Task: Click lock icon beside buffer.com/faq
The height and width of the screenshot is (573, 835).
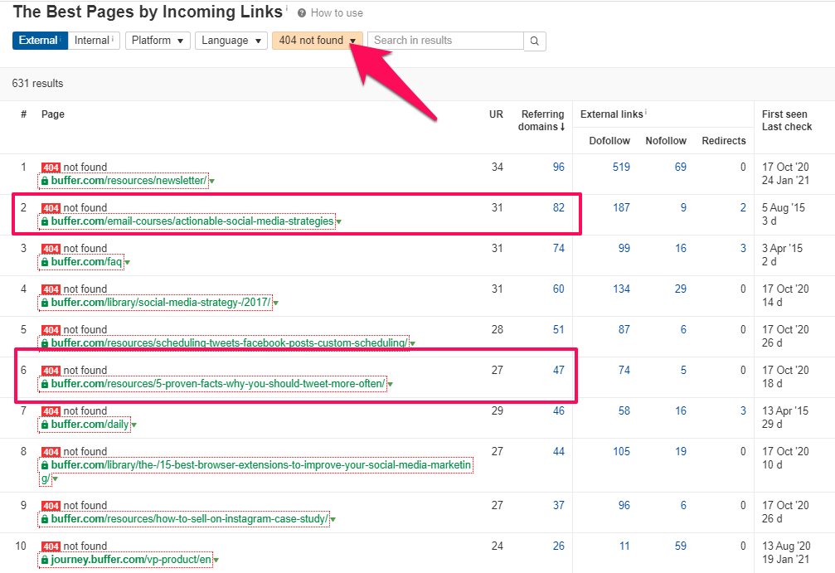Action: point(45,262)
